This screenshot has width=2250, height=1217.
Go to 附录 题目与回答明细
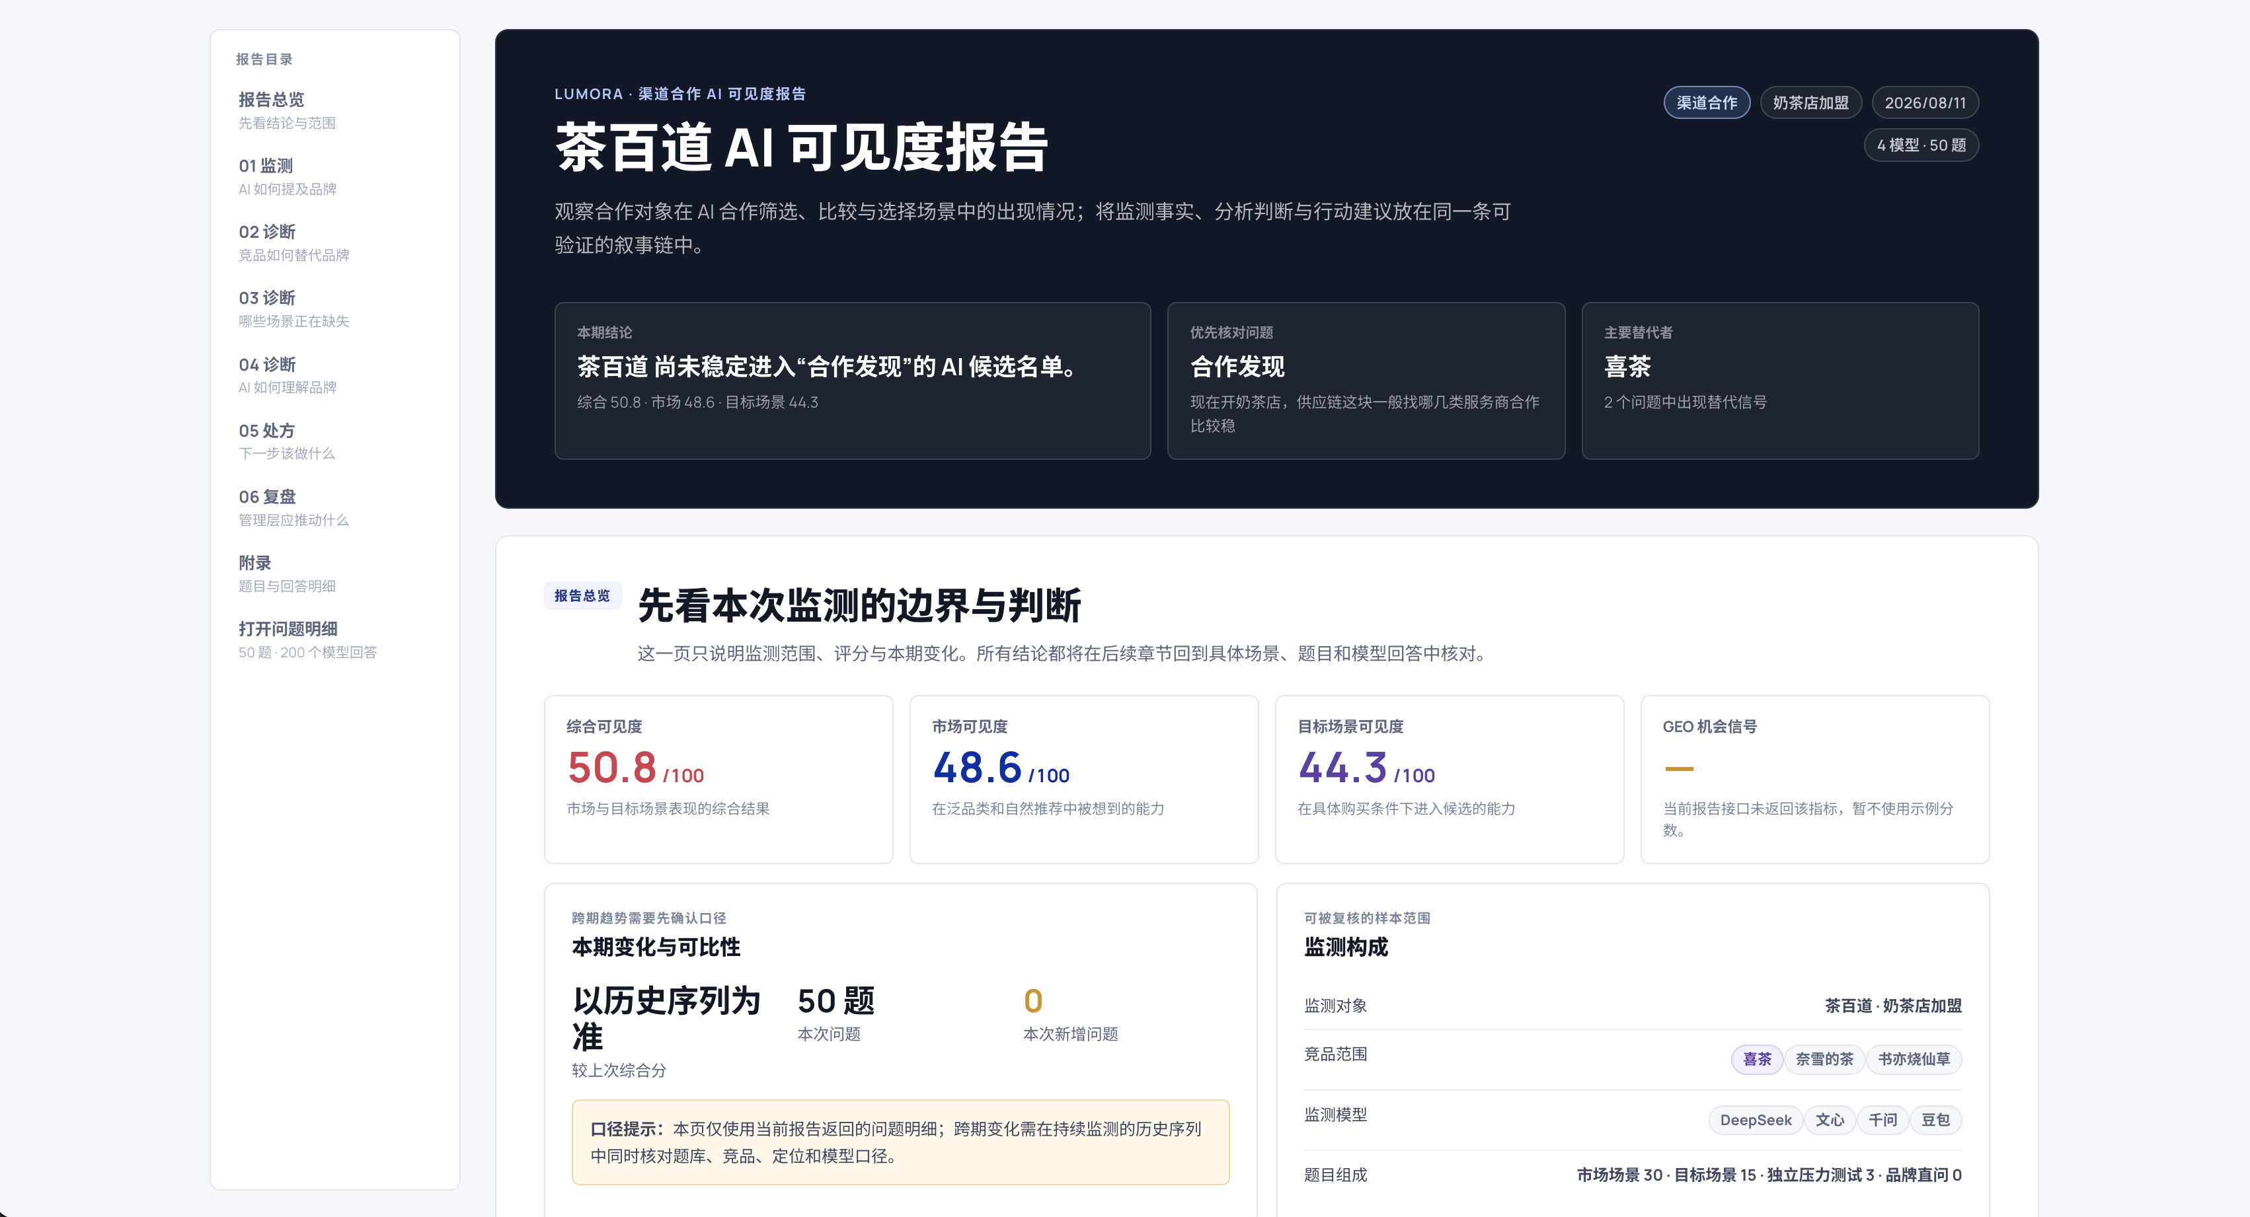pyautogui.click(x=334, y=573)
